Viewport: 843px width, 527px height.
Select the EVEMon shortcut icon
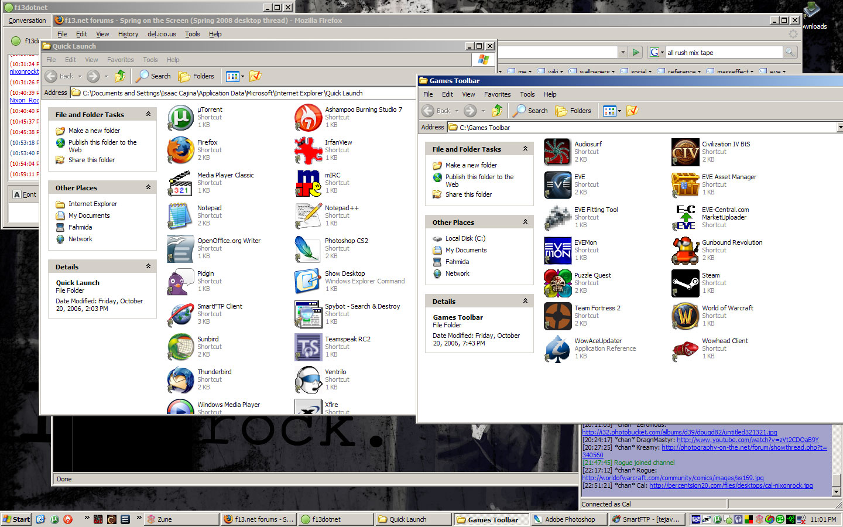click(x=558, y=250)
